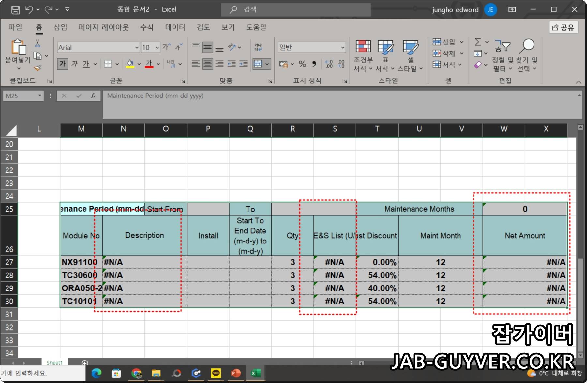Switch to the 검토 ribbon tab
The image size is (587, 383).
[x=203, y=27]
